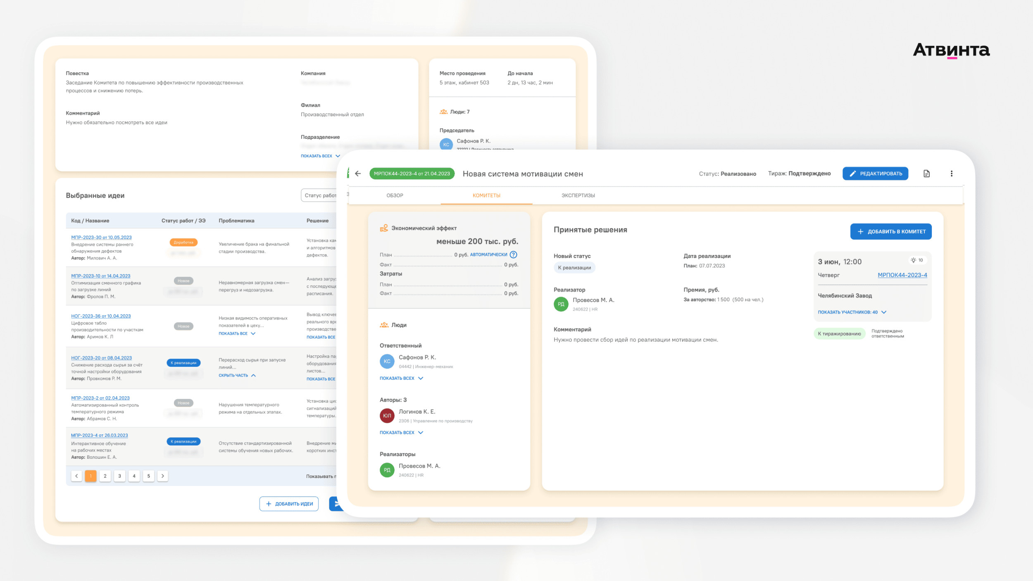
Task: Click Провесов М. А. green avatar in Реализаторы
Action: (387, 470)
